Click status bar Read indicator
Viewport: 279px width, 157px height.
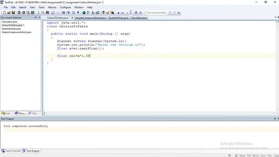[242, 155]
